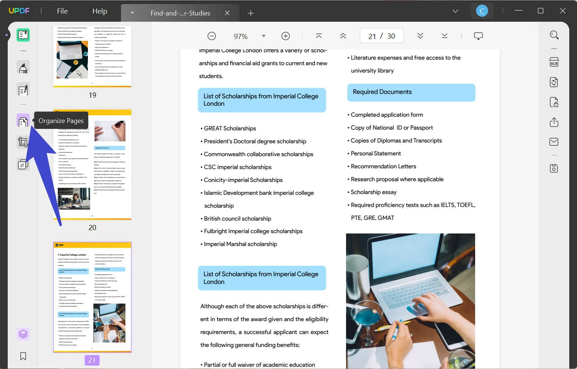
Task: Open the Organize Pages tool
Action: [23, 121]
